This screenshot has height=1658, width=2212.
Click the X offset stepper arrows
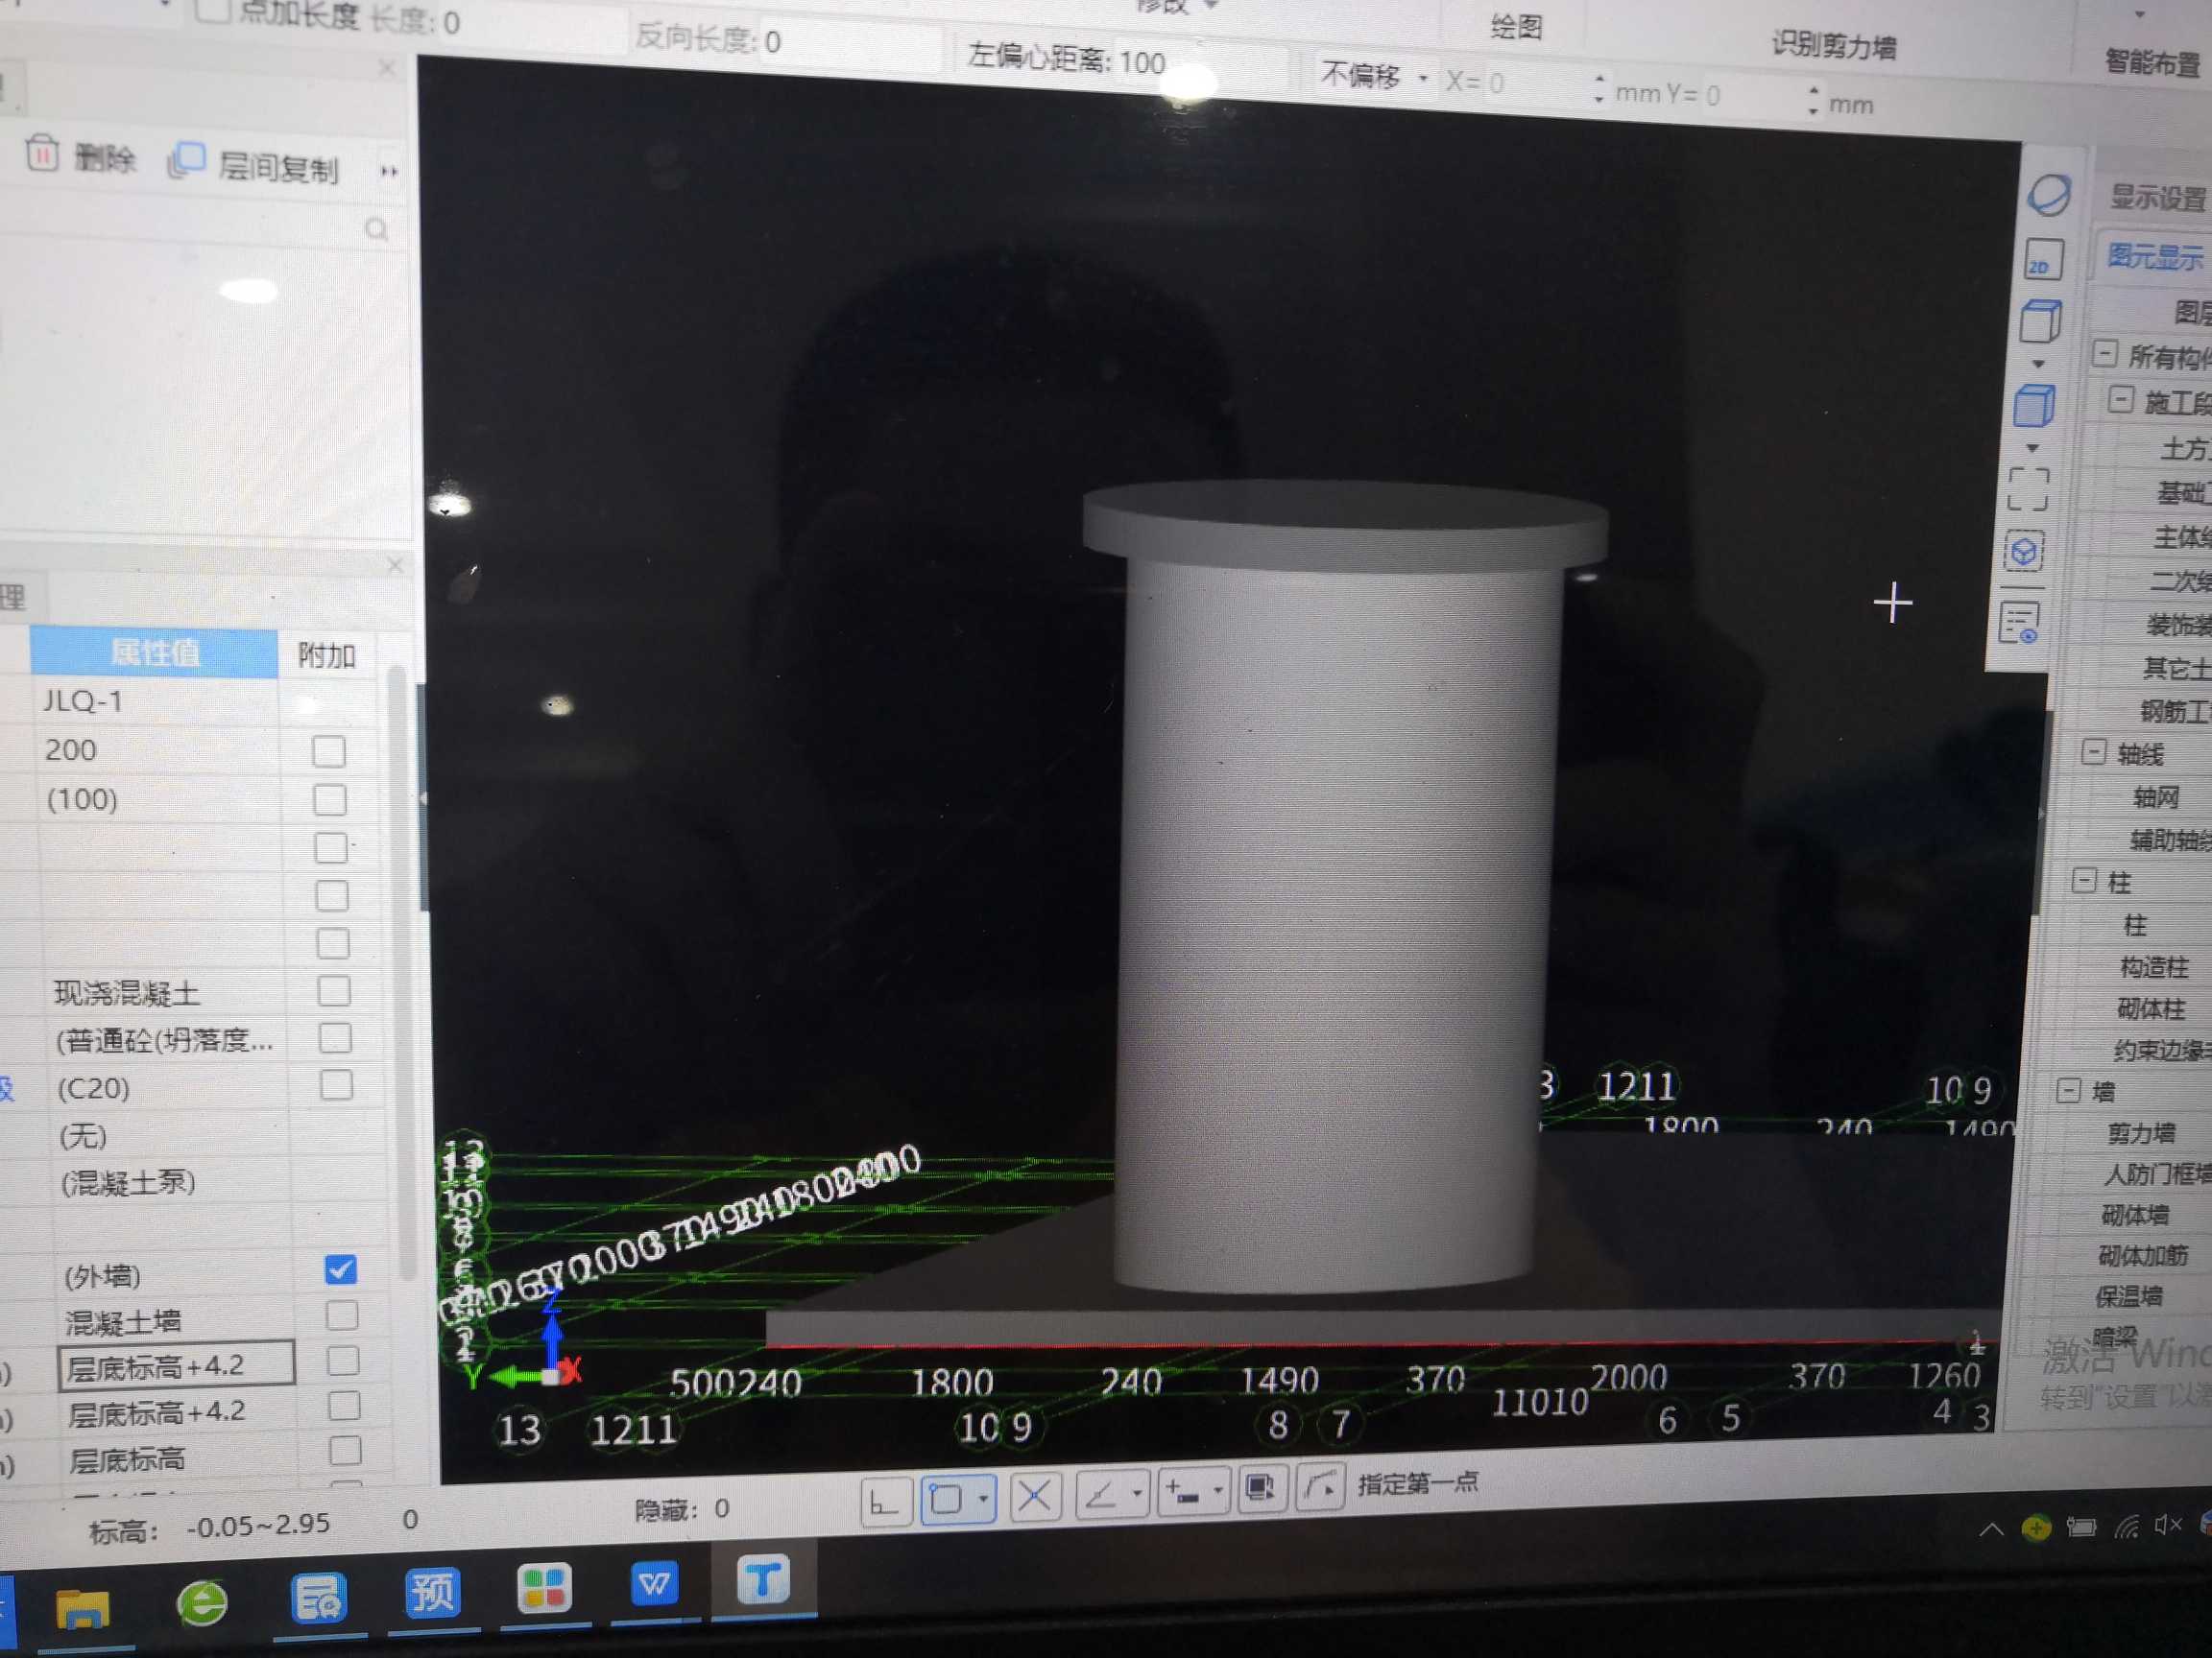tap(1599, 89)
